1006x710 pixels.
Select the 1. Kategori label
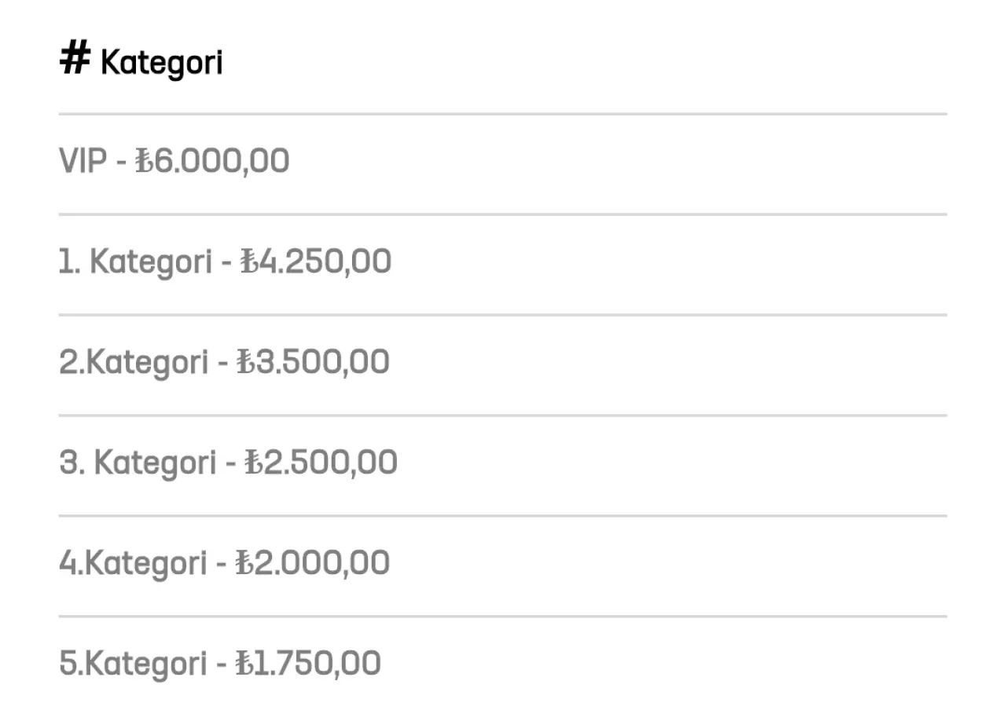(135, 262)
